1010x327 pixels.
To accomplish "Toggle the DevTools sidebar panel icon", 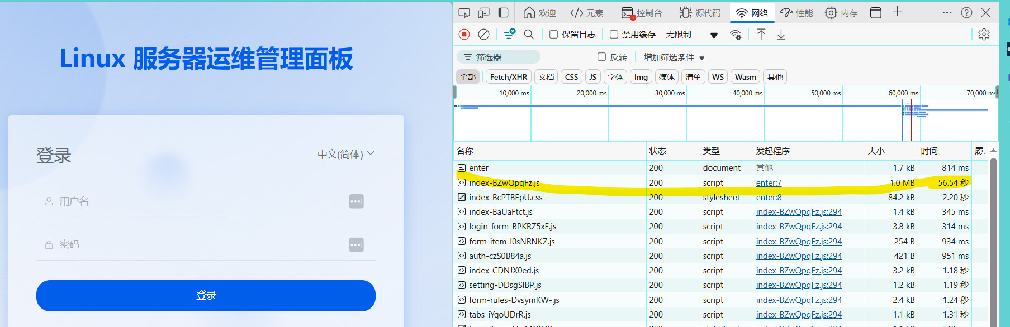I will 504,13.
